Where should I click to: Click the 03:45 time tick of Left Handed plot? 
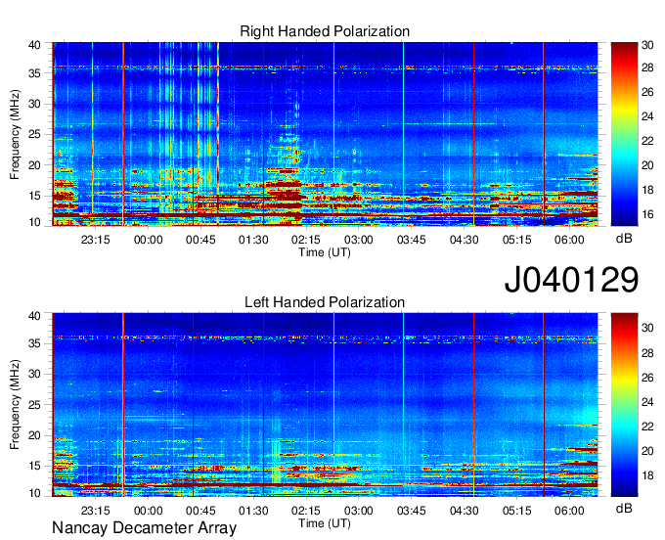412,511
